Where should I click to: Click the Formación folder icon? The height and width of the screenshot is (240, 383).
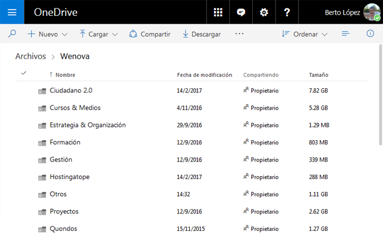[42, 143]
